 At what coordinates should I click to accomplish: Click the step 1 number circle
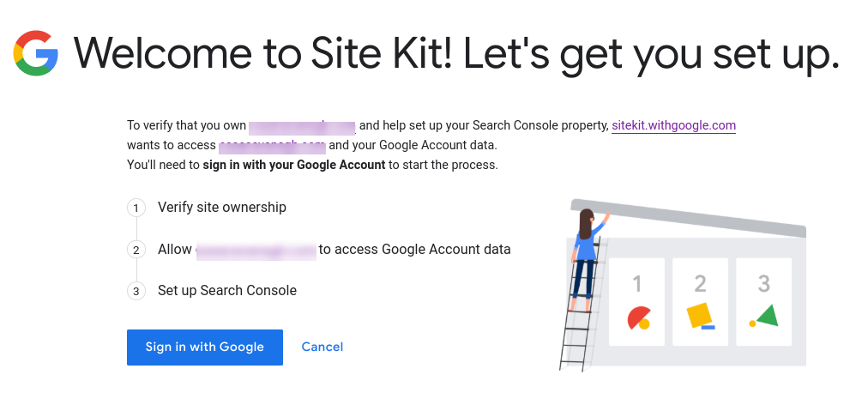[x=136, y=208]
